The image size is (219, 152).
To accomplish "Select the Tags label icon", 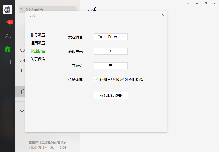I will (x=22, y=109).
